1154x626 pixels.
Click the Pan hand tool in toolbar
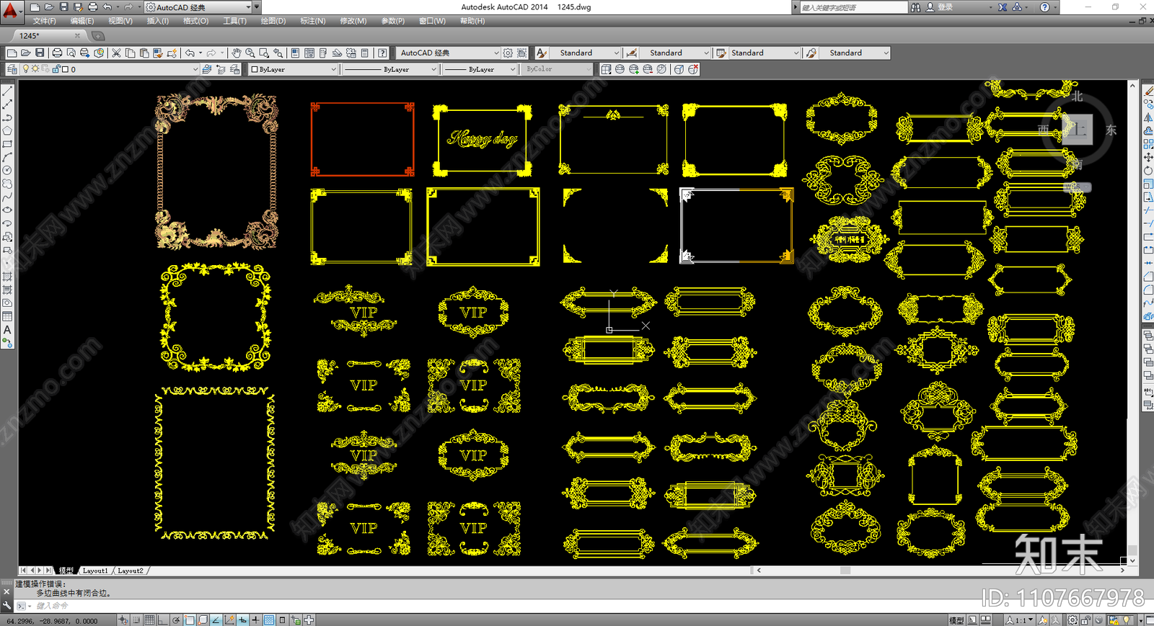236,53
